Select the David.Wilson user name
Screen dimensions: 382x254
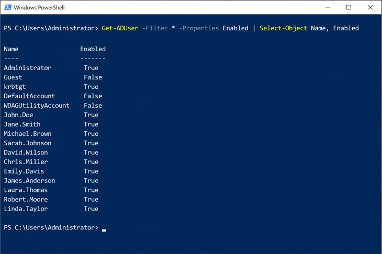pos(26,152)
